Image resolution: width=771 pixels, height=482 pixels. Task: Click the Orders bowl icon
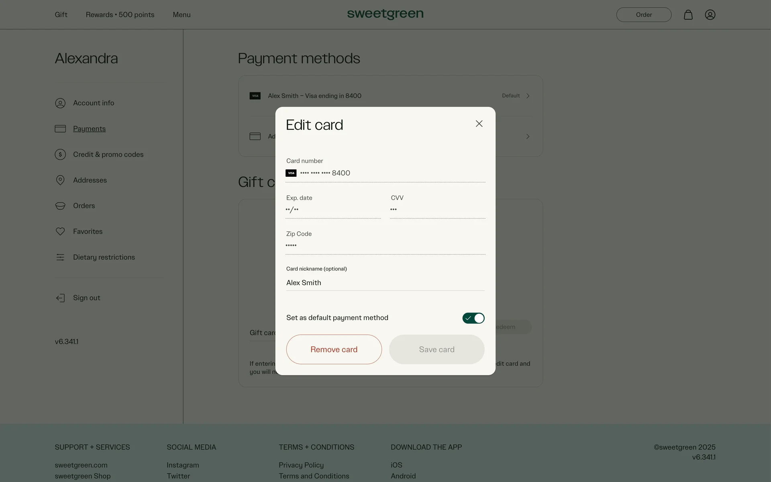[60, 206]
